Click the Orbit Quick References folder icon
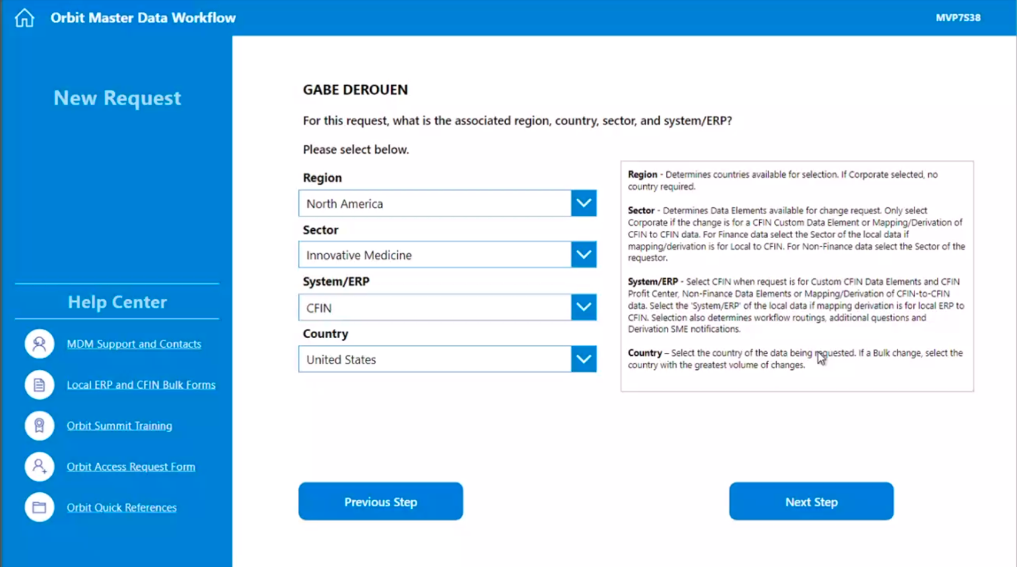This screenshot has height=567, width=1017. (x=39, y=507)
